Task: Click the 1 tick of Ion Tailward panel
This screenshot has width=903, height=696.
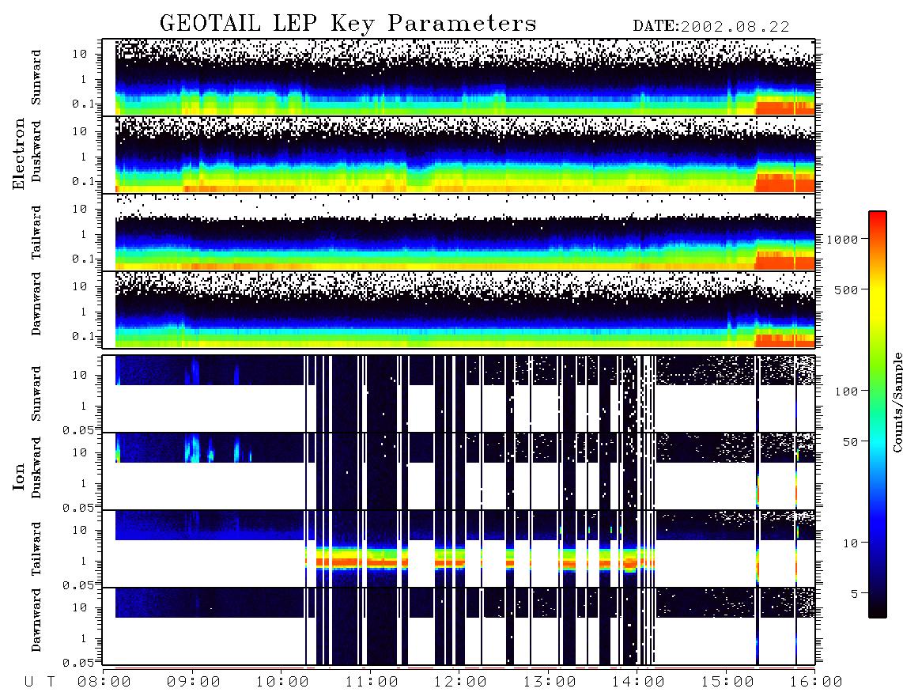Action: [x=83, y=561]
